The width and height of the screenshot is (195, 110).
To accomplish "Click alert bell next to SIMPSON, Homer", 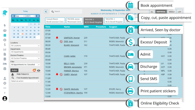I will (x=57, y=38).
